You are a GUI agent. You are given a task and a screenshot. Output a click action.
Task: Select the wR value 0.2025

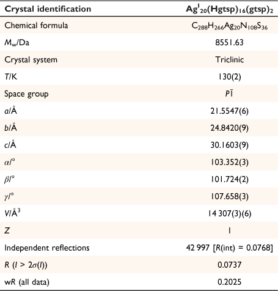point(229,282)
